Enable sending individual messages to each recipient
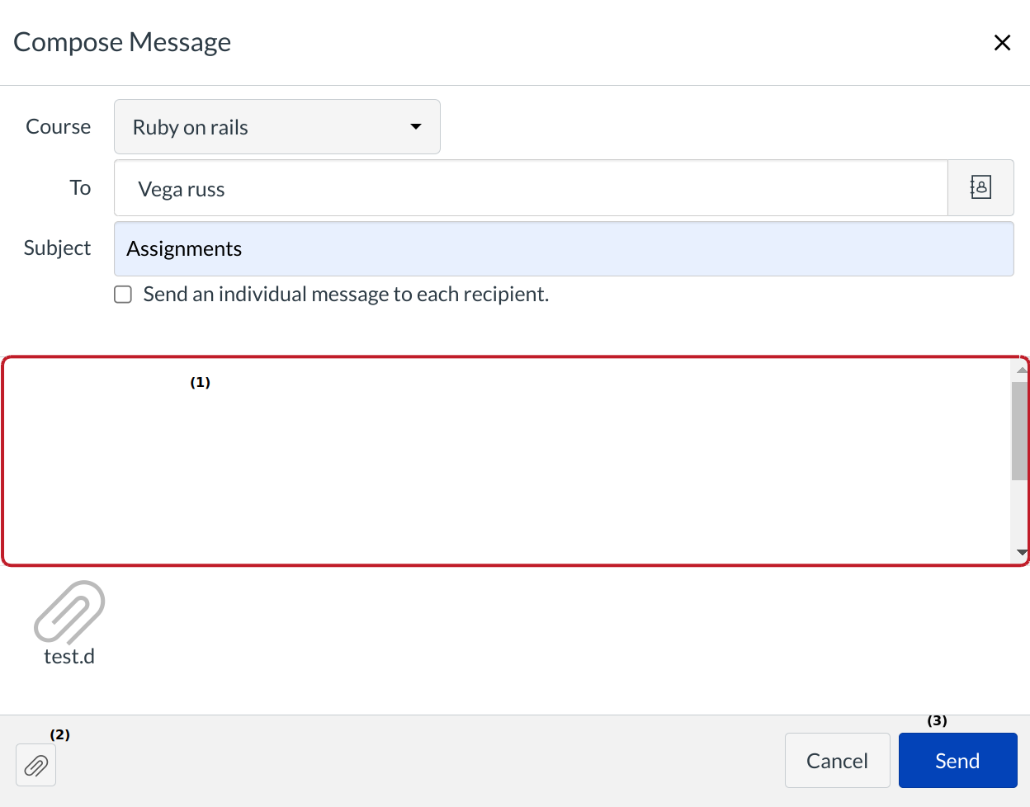The width and height of the screenshot is (1030, 807). pos(122,294)
